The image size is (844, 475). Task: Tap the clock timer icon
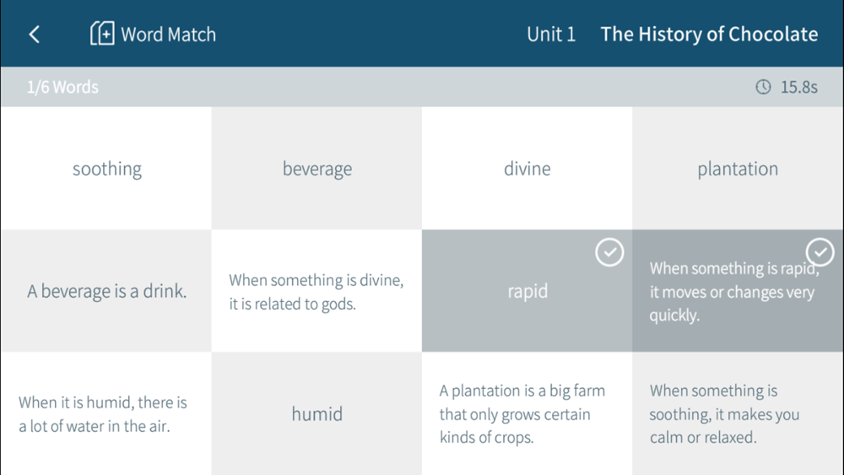(763, 87)
